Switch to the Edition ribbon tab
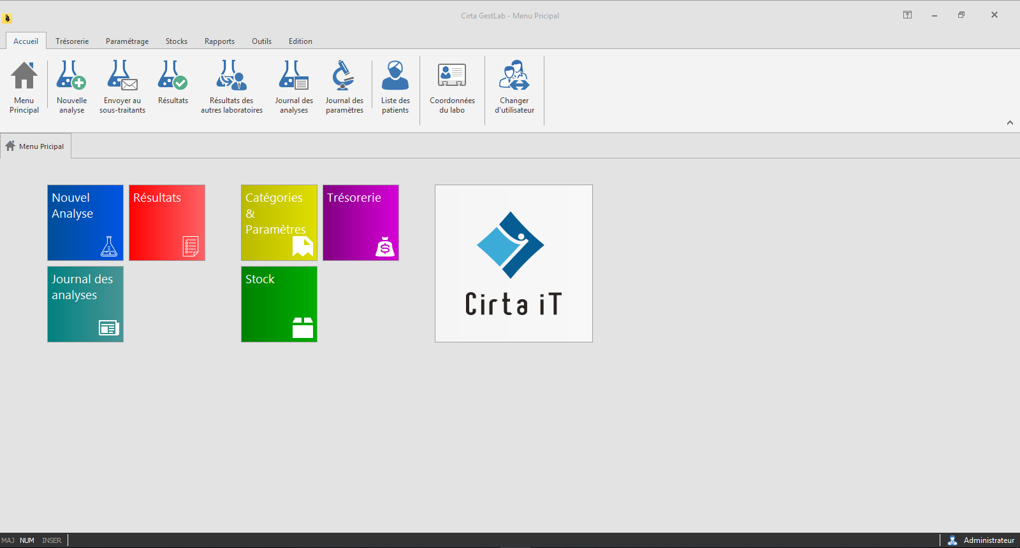Image resolution: width=1020 pixels, height=548 pixels. tap(300, 41)
